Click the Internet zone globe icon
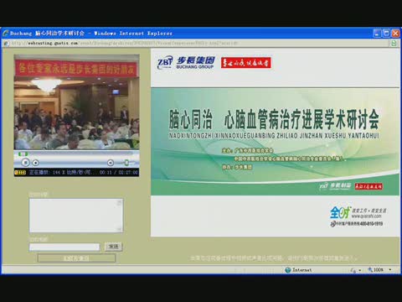 pos(288,270)
